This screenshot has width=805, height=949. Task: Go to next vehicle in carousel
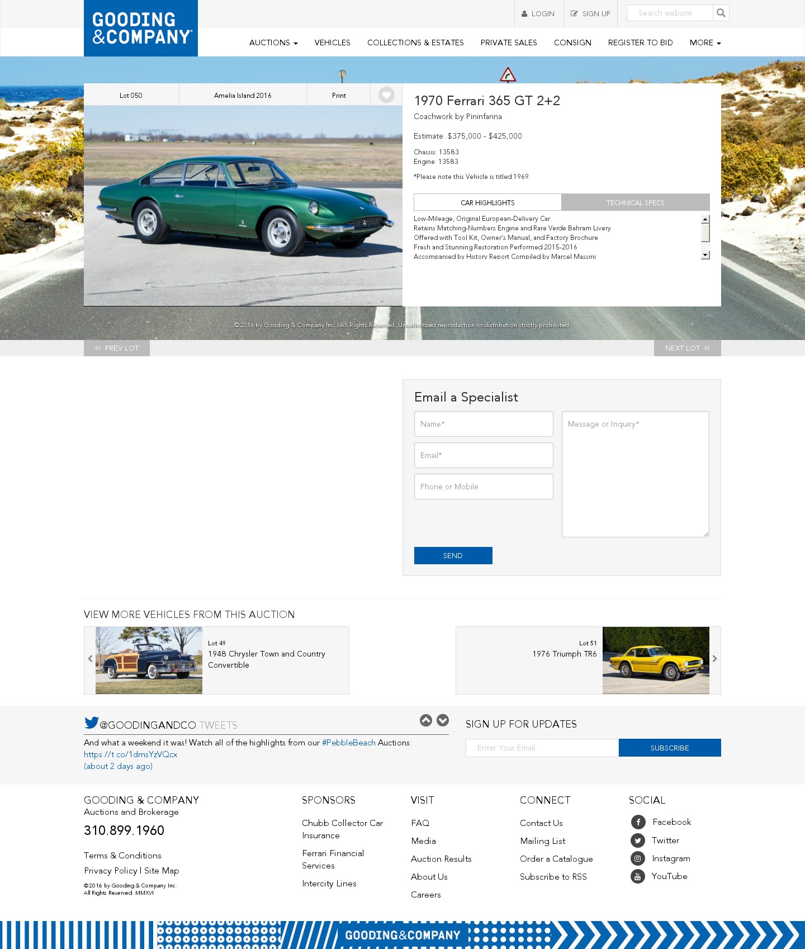click(x=715, y=659)
